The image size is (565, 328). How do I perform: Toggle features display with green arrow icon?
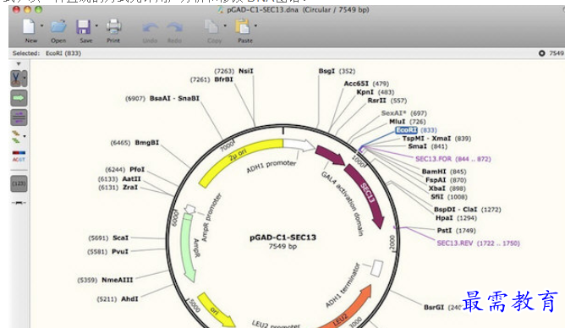[x=19, y=98]
